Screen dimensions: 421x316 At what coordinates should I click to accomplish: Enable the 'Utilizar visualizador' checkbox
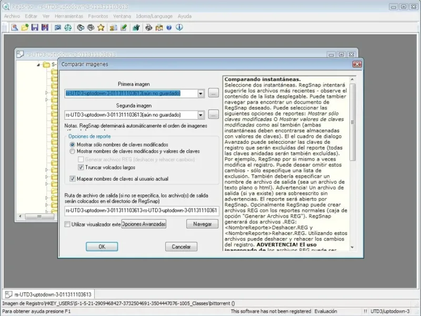[67, 224]
